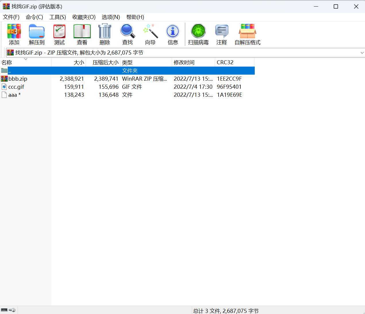Open the 选项(N) menu
The height and width of the screenshot is (314, 365).
(111, 17)
